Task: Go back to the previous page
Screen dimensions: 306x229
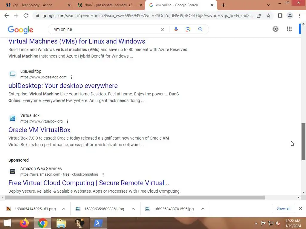Action: (7, 16)
